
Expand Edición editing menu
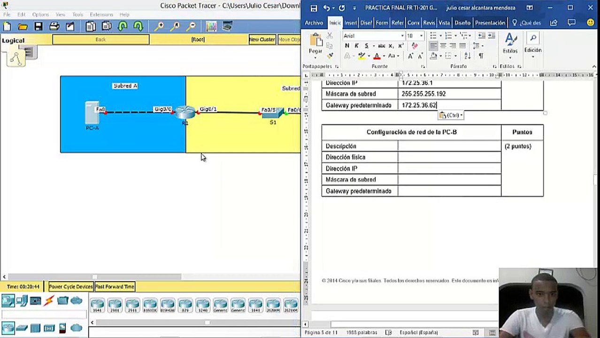(533, 45)
